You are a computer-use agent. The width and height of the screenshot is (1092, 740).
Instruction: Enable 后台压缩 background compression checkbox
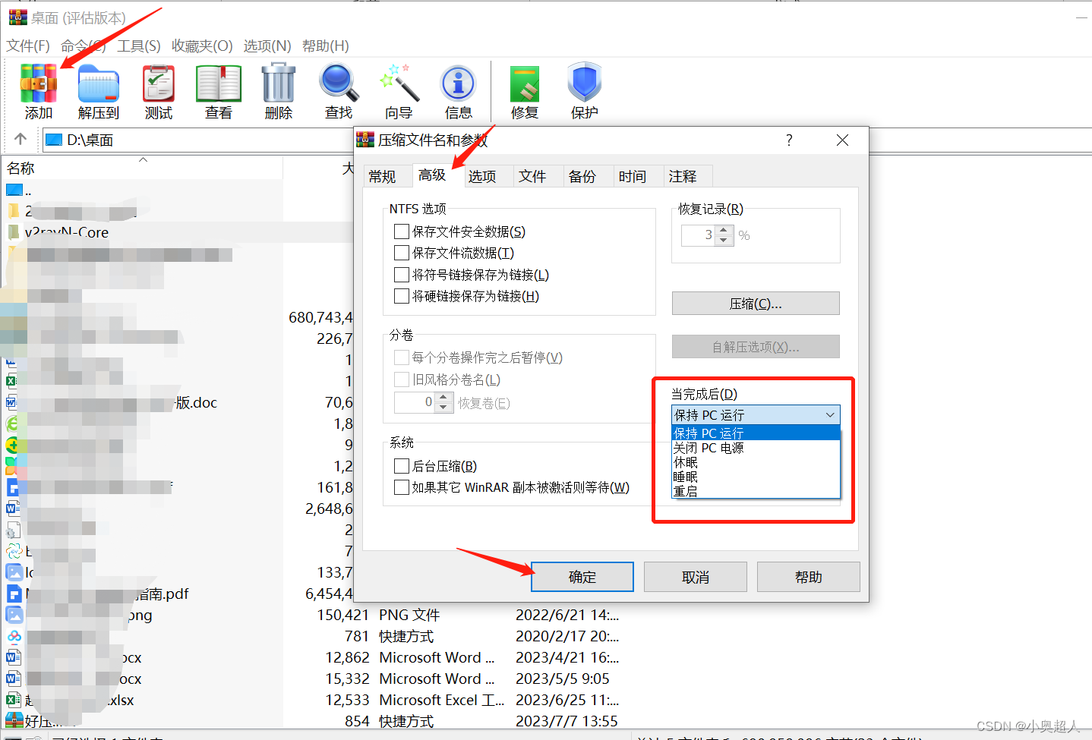(x=402, y=466)
